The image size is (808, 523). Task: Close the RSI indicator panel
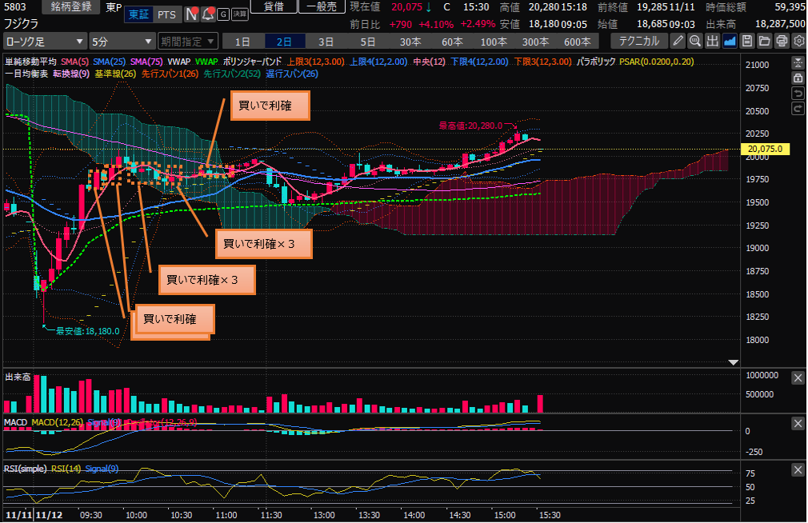click(x=798, y=469)
